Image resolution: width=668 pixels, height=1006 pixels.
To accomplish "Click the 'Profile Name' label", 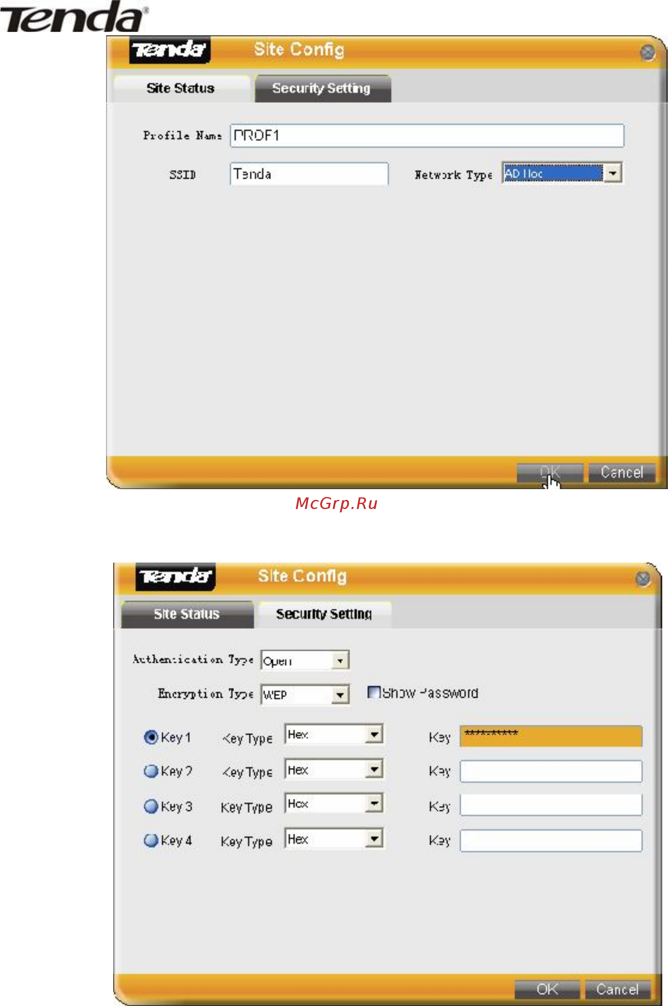I will point(182,135).
